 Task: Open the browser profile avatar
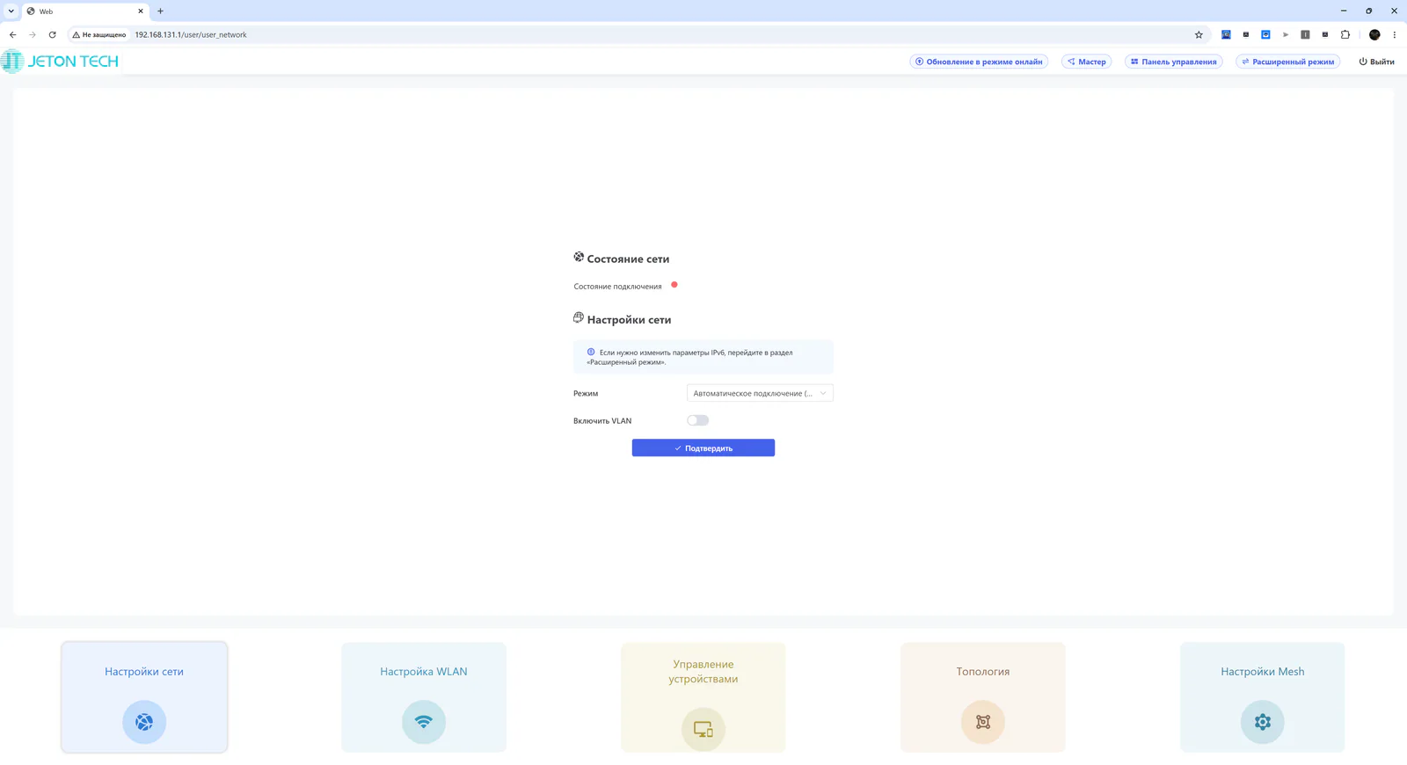[1374, 35]
